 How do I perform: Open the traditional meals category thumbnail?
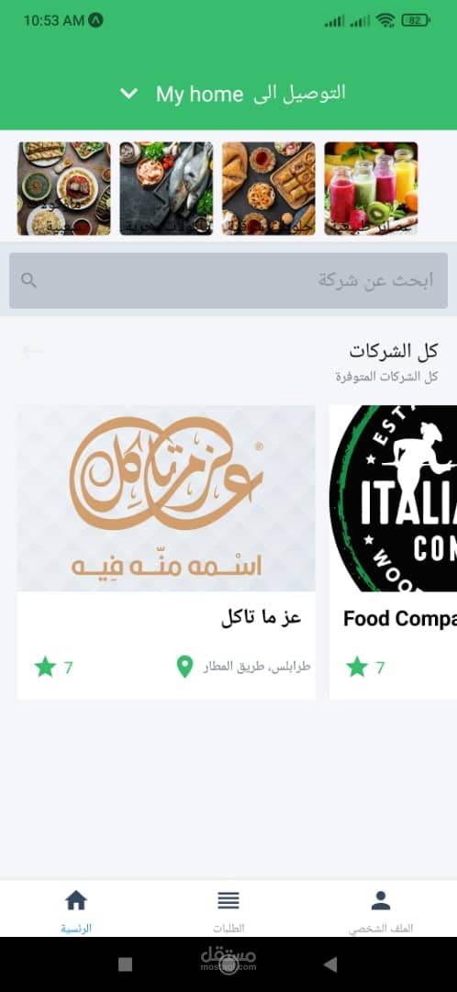tap(64, 188)
